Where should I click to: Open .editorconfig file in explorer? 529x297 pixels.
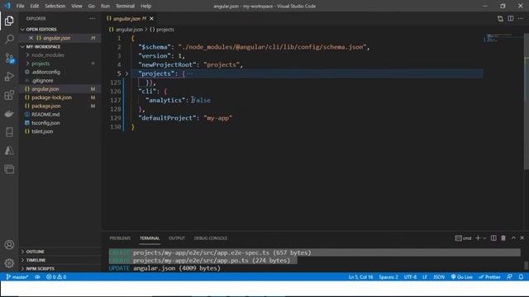(45, 72)
